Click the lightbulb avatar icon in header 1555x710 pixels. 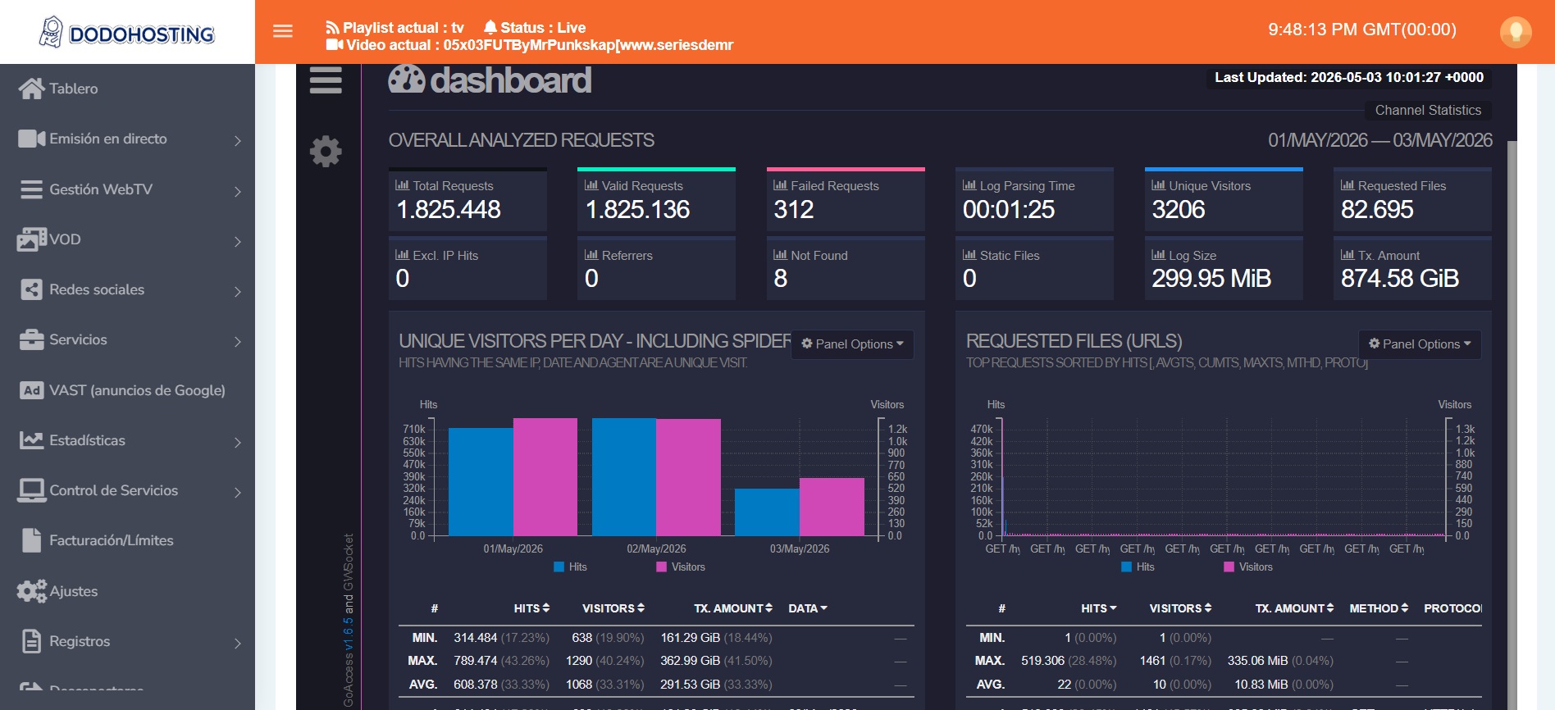click(x=1516, y=32)
